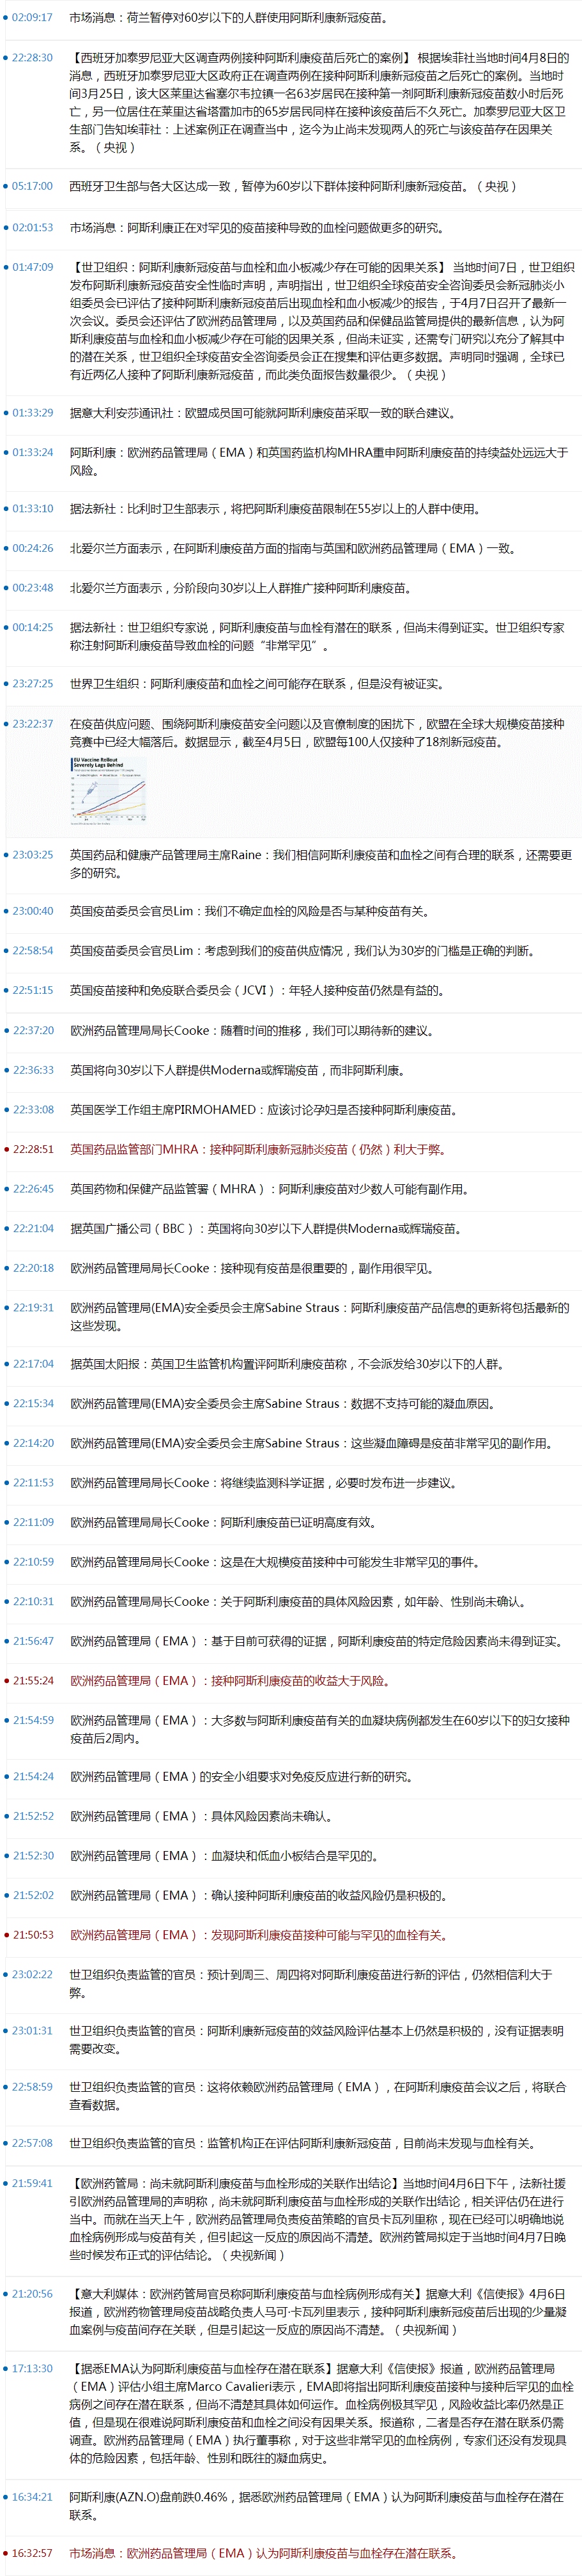Select the BBC Moderna或辉瑞疫苗 news item
The width and height of the screenshot is (582, 2576).
266,1229
